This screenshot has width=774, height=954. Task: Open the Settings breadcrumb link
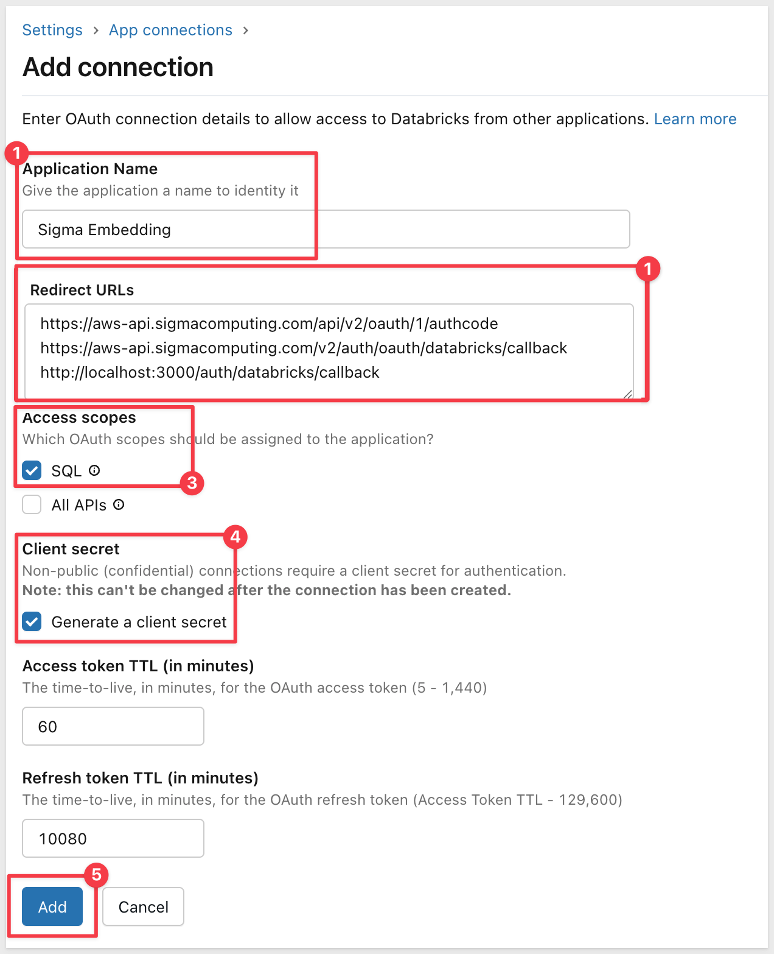52,30
